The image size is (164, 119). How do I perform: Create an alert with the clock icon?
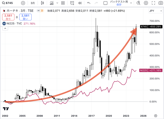click(x=72, y=3)
